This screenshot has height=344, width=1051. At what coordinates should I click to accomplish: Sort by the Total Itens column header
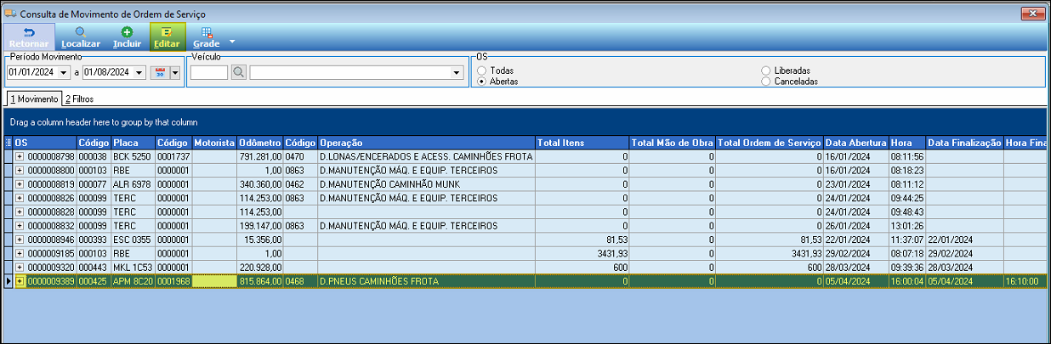(x=582, y=143)
